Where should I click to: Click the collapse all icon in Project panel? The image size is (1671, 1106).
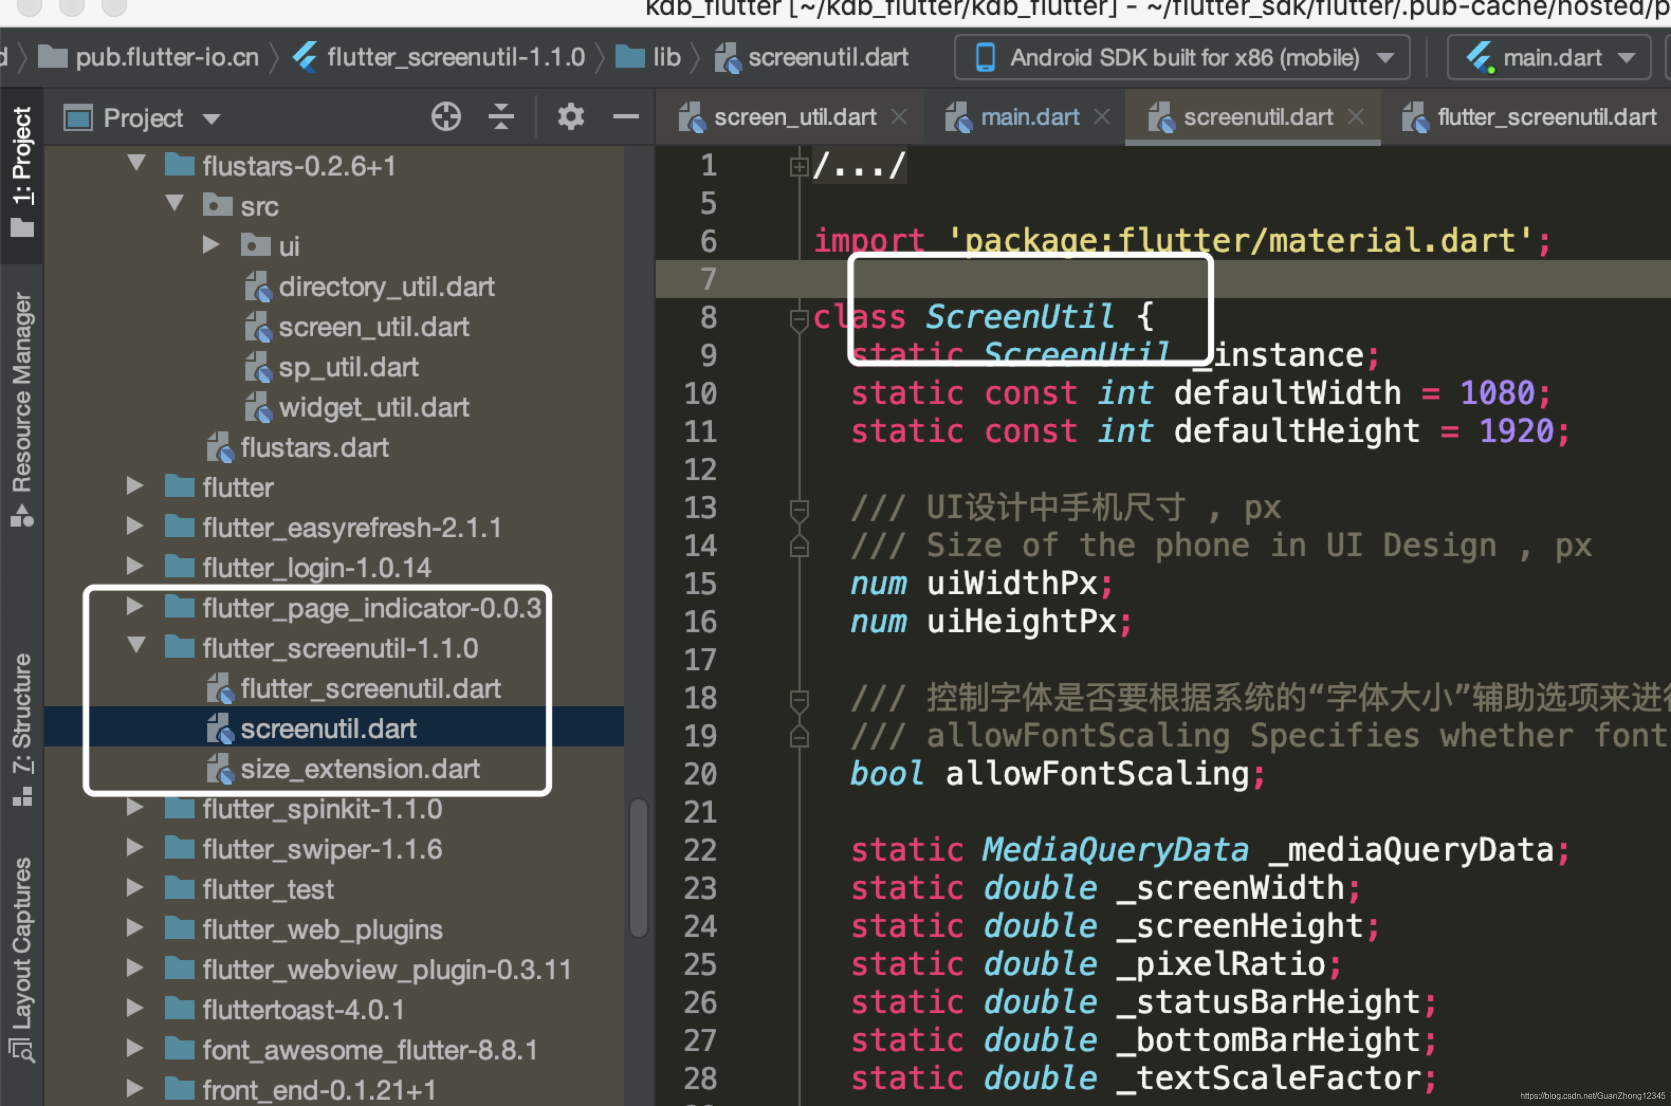coord(501,116)
